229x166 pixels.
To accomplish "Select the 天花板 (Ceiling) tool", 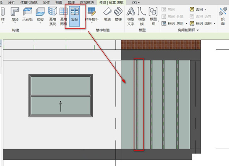I will [x=27, y=14].
